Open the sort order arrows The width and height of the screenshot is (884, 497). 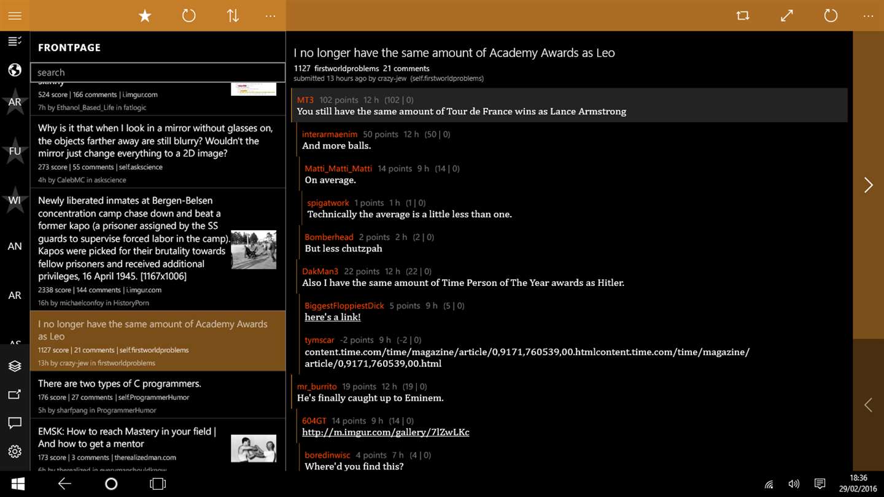[233, 16]
